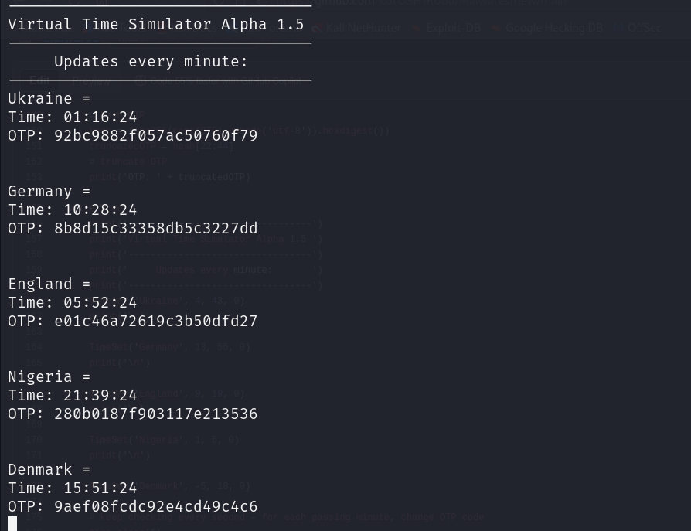Click the England country label
Screen dimensions: 691x531
pyautogui.click(x=40, y=284)
